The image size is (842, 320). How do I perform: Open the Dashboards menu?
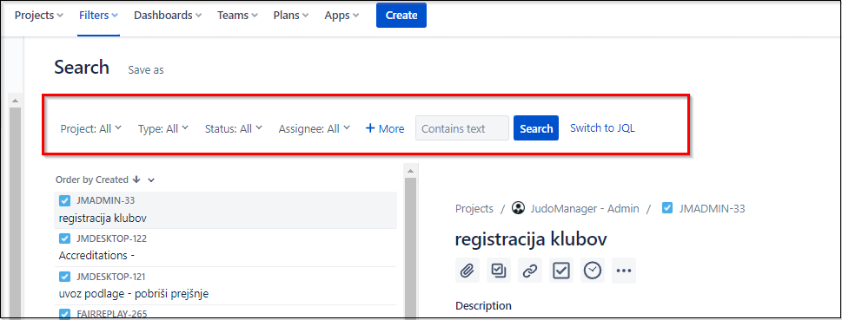[x=168, y=16]
